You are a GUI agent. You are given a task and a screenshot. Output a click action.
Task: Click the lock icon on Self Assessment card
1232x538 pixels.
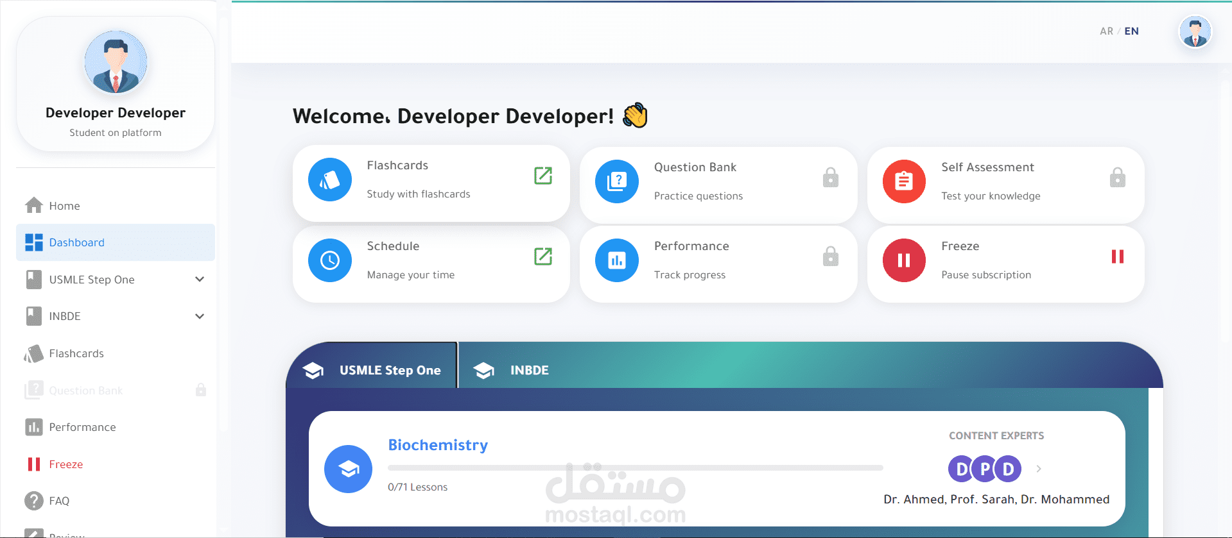click(1118, 177)
